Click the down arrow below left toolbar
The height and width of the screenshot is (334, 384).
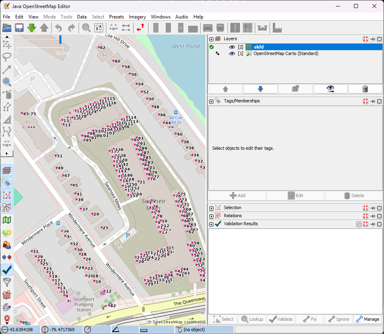[x=7, y=324]
